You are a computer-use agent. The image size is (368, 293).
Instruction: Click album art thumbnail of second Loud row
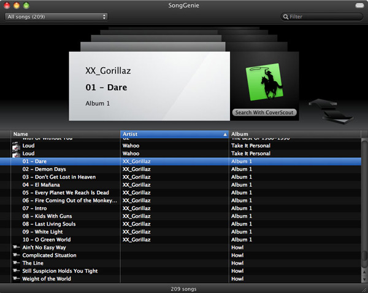(16, 154)
